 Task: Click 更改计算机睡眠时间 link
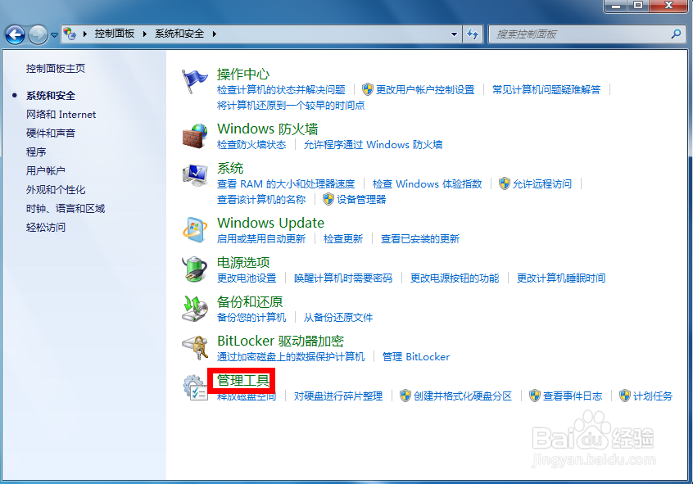(561, 278)
